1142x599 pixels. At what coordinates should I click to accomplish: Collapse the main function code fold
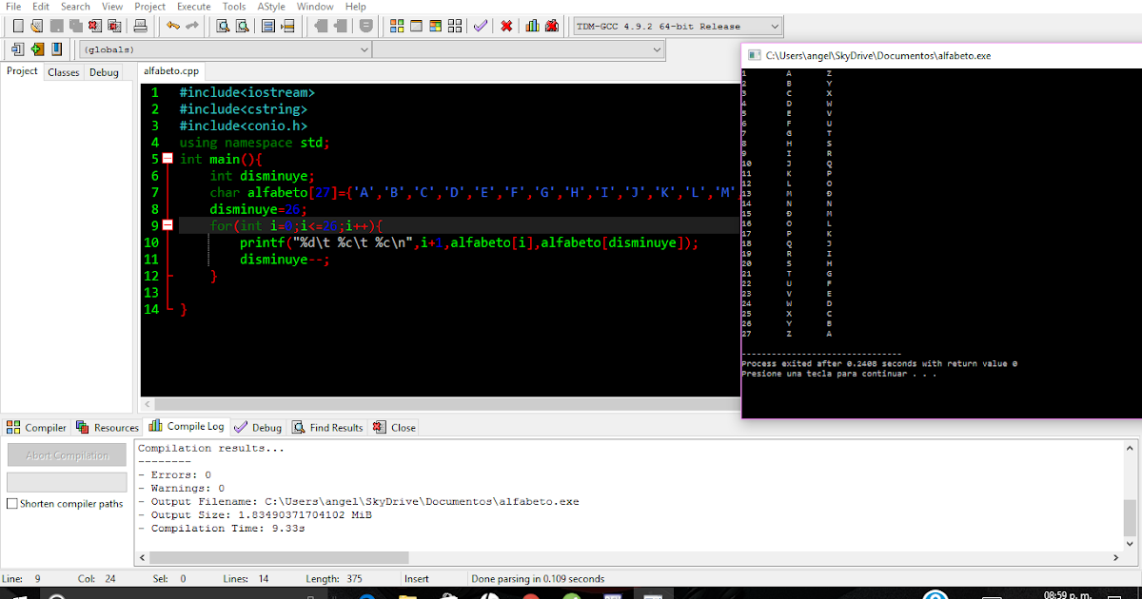pos(167,159)
